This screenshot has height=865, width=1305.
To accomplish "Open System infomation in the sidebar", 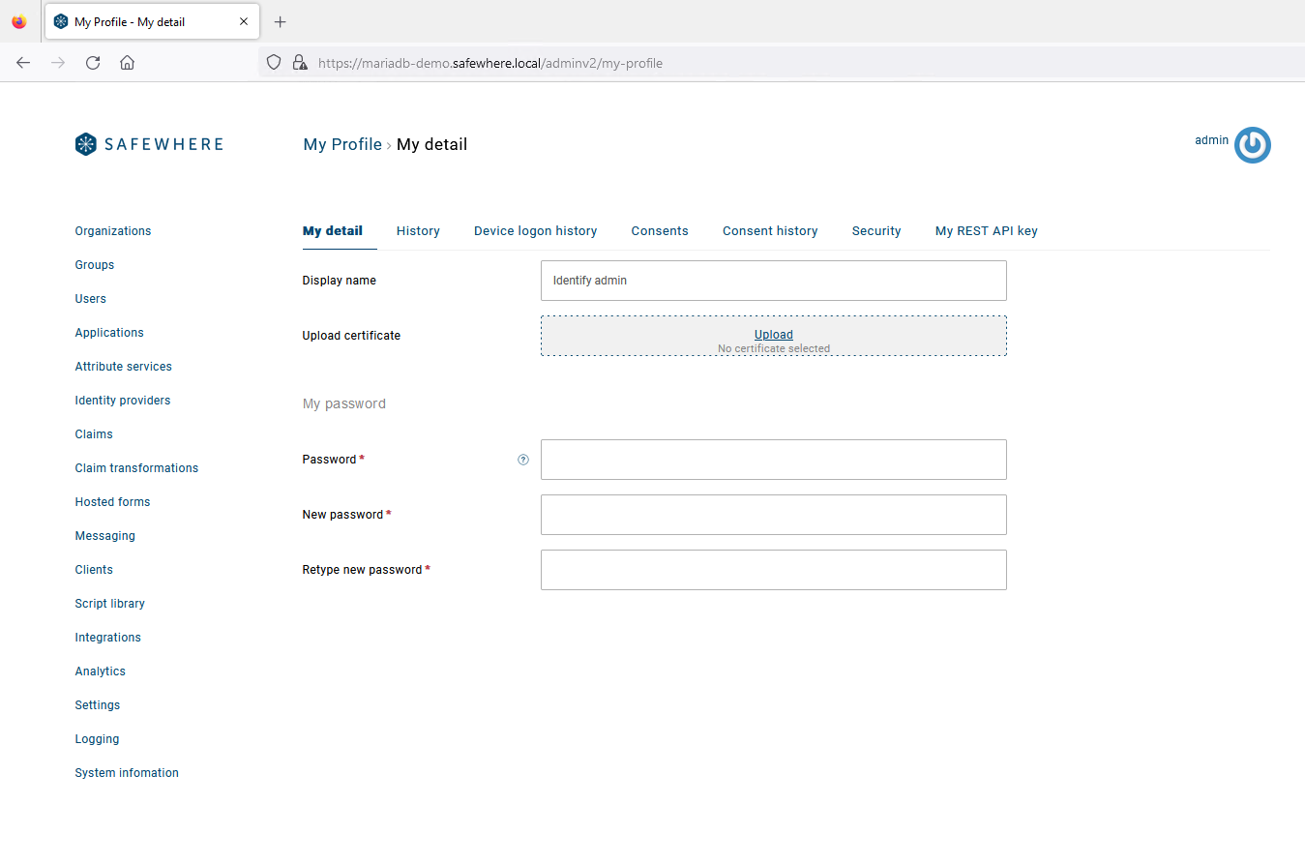I will click(x=127, y=773).
